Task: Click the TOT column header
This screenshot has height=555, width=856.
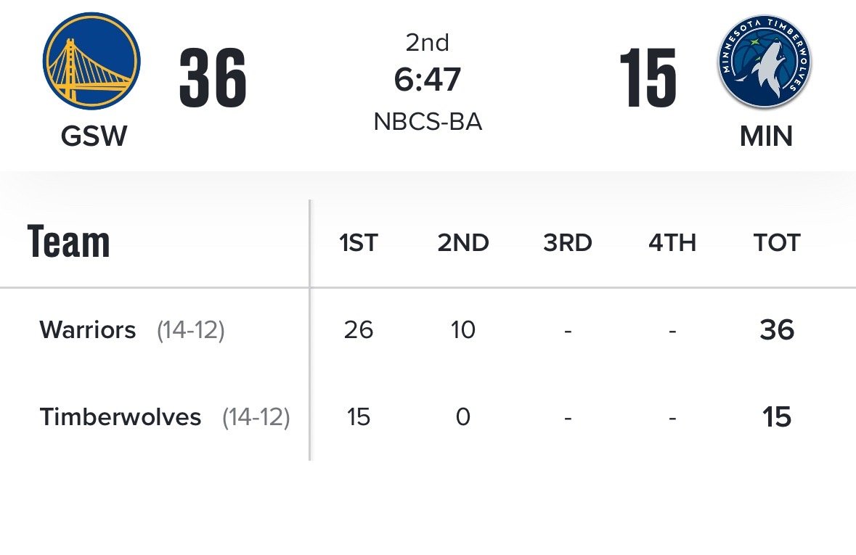Action: point(777,243)
